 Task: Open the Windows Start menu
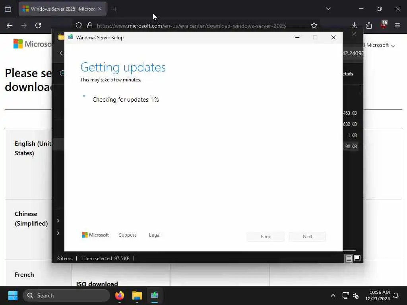click(x=13, y=295)
